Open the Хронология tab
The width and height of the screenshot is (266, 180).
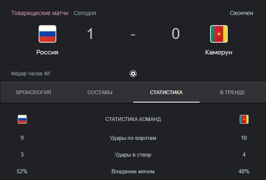pyautogui.click(x=33, y=92)
